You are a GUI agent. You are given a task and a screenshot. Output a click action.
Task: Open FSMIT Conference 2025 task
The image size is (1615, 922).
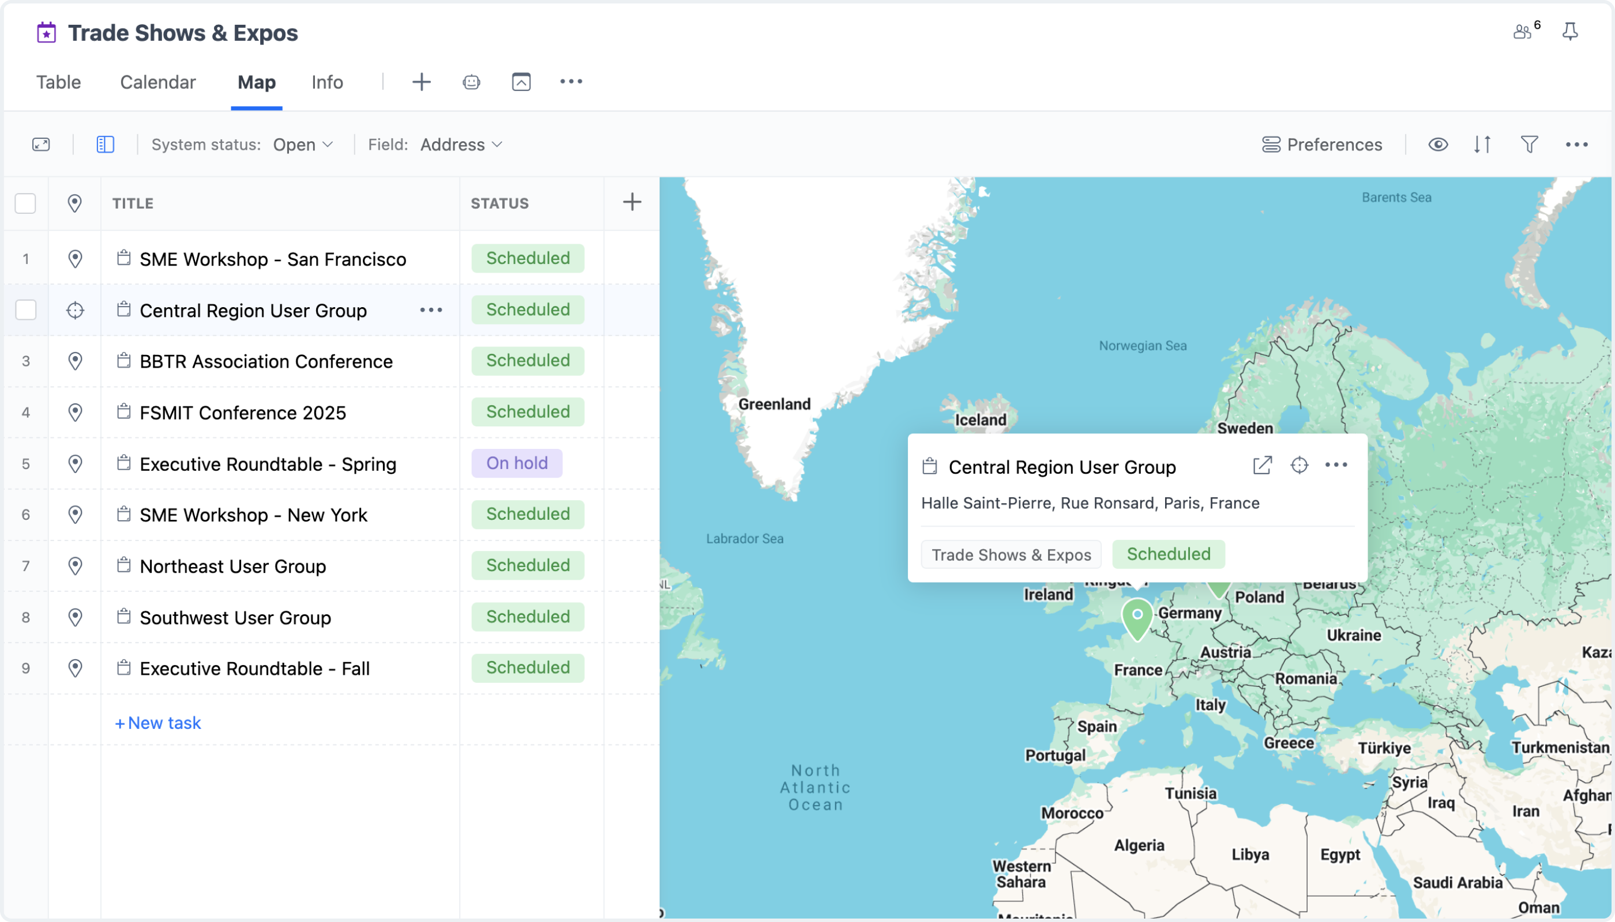[x=243, y=413]
